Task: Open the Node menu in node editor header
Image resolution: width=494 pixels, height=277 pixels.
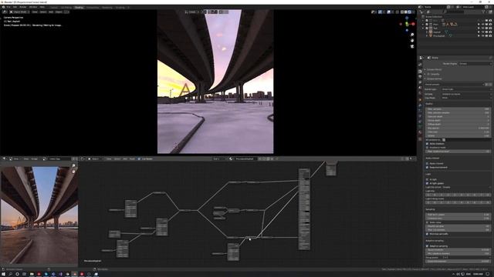Action: point(132,159)
